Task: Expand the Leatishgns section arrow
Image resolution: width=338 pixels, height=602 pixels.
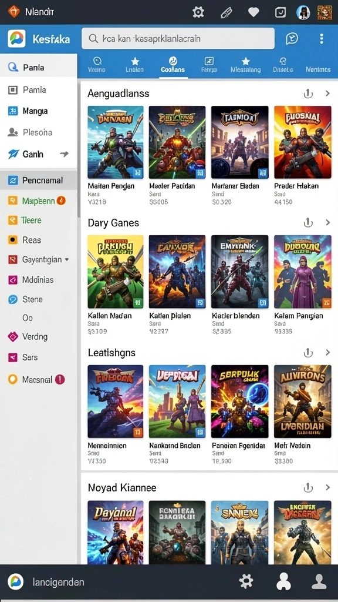Action: [327, 353]
